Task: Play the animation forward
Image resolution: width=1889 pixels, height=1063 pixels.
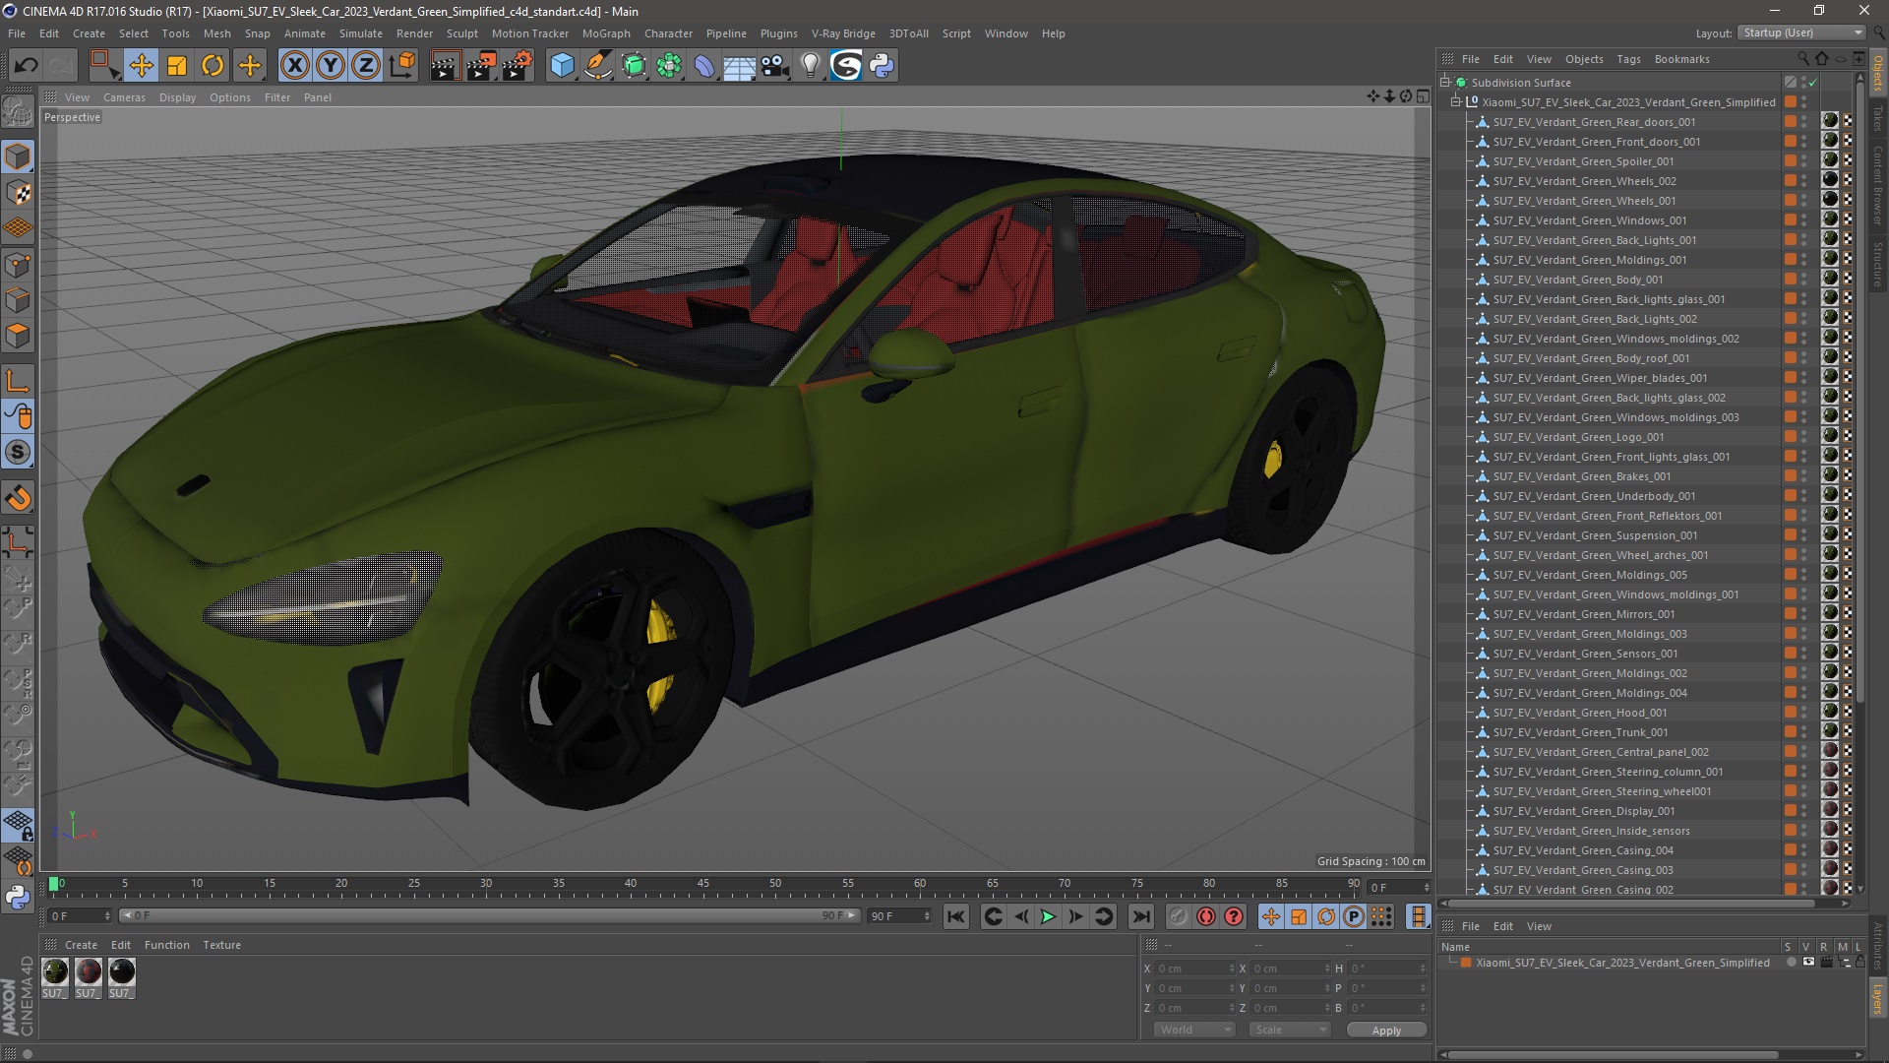Action: 1048,916
